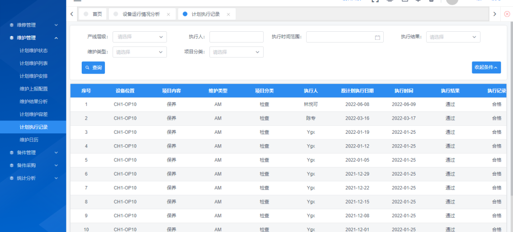
Task: Open 计划维护状态 in the sidebar
Action: point(33,51)
